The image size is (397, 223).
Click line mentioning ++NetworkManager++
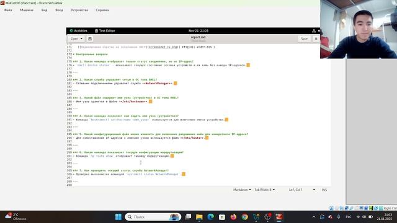125,83
